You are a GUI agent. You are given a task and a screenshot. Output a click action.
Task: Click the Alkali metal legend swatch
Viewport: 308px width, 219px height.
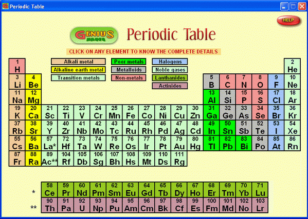[78, 62]
